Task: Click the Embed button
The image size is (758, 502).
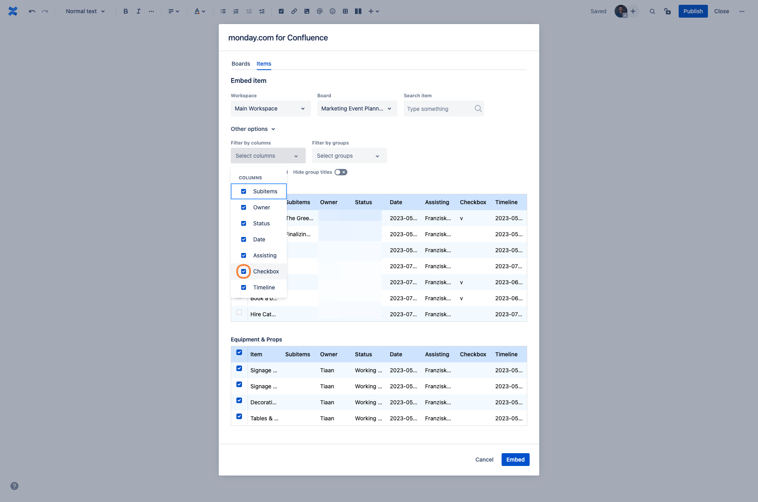Action: pyautogui.click(x=515, y=460)
